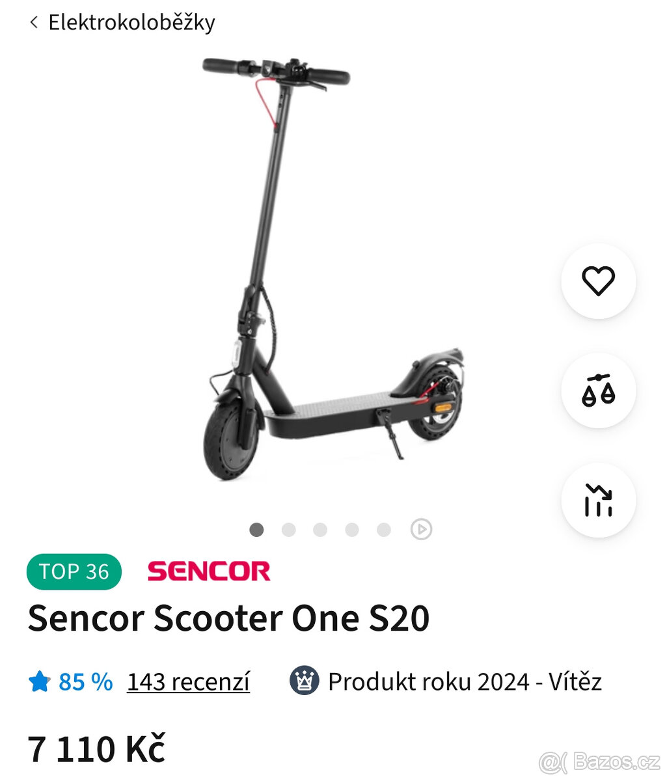The image size is (667, 781).
Task: Open Produkt roku 2024 - Vítěz award
Action: point(465,681)
